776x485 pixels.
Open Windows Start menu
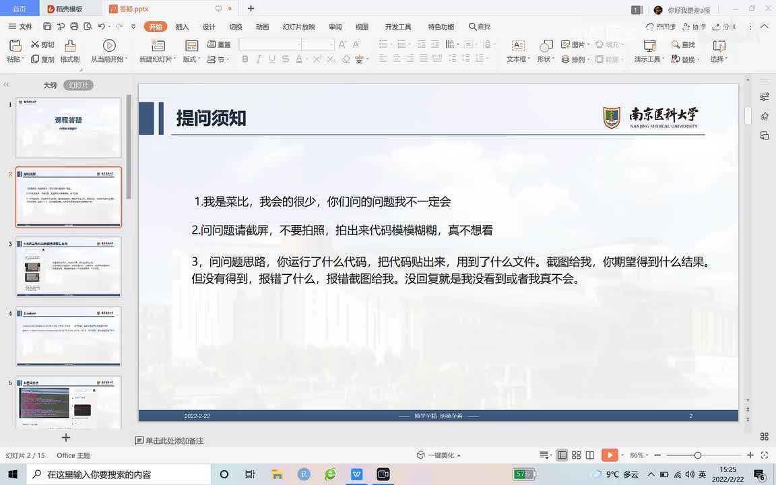pos(13,474)
